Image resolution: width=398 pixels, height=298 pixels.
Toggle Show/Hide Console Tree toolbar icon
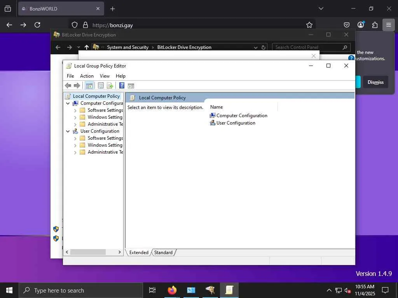tap(89, 86)
